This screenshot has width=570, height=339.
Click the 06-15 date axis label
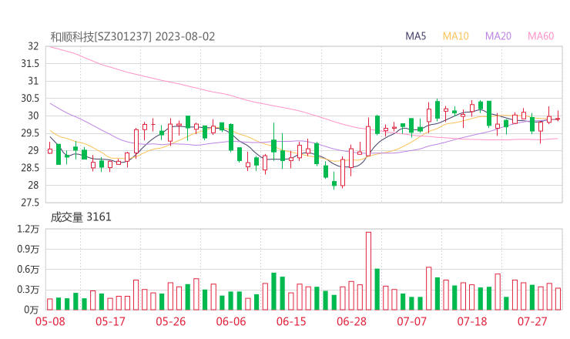[x=291, y=321]
